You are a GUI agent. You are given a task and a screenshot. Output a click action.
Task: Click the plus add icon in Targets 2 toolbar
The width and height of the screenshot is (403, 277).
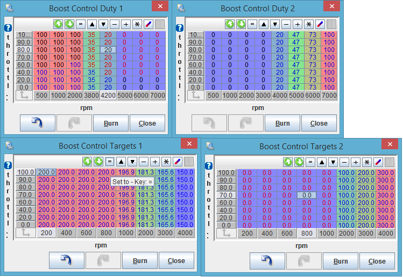(x=356, y=162)
